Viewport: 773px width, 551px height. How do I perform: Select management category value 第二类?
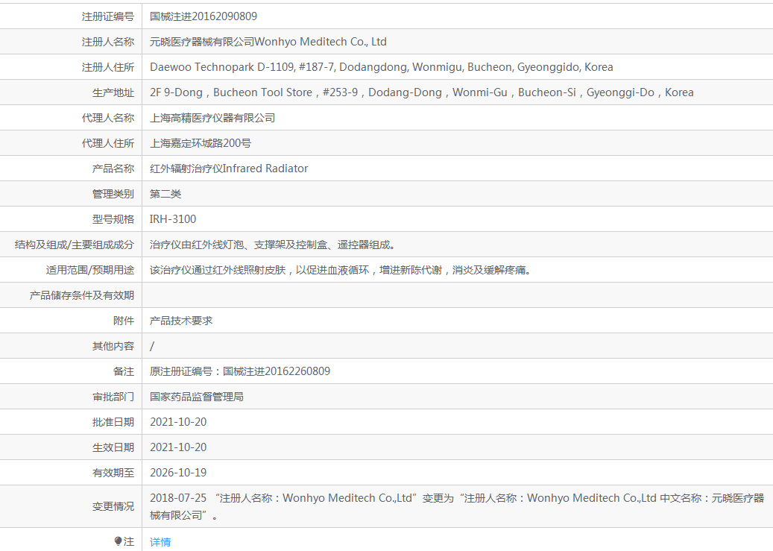click(x=165, y=194)
